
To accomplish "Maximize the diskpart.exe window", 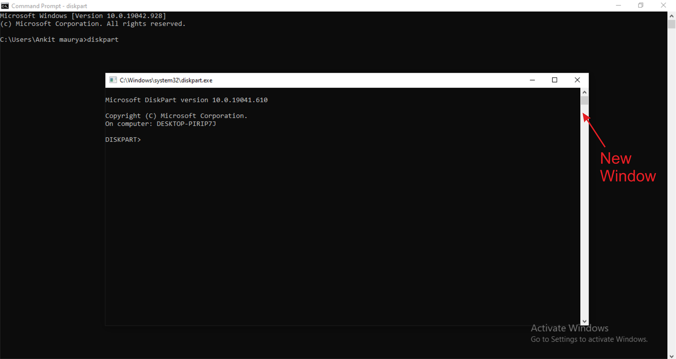I will pos(555,80).
